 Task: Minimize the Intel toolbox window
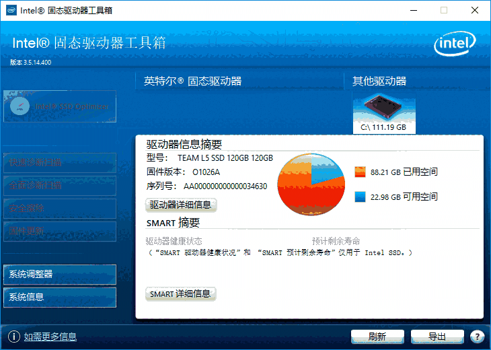pos(414,10)
